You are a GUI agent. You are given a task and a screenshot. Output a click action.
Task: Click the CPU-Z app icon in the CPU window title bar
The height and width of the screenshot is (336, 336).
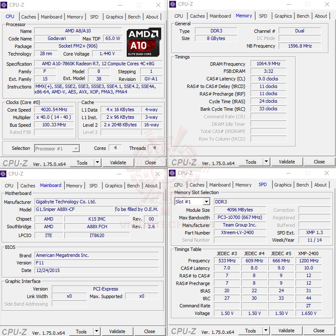click(4, 5)
